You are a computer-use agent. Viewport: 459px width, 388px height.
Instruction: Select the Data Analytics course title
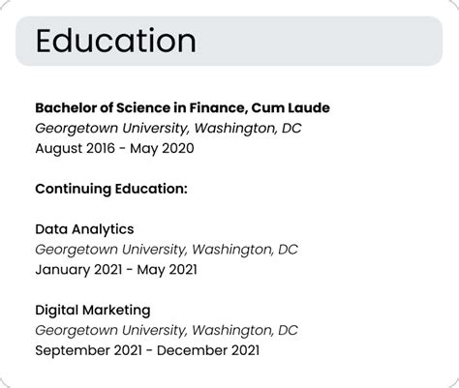point(84,229)
